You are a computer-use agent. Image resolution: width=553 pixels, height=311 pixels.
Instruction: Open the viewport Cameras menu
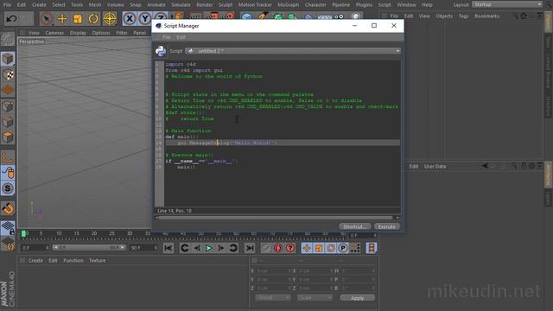coord(54,33)
